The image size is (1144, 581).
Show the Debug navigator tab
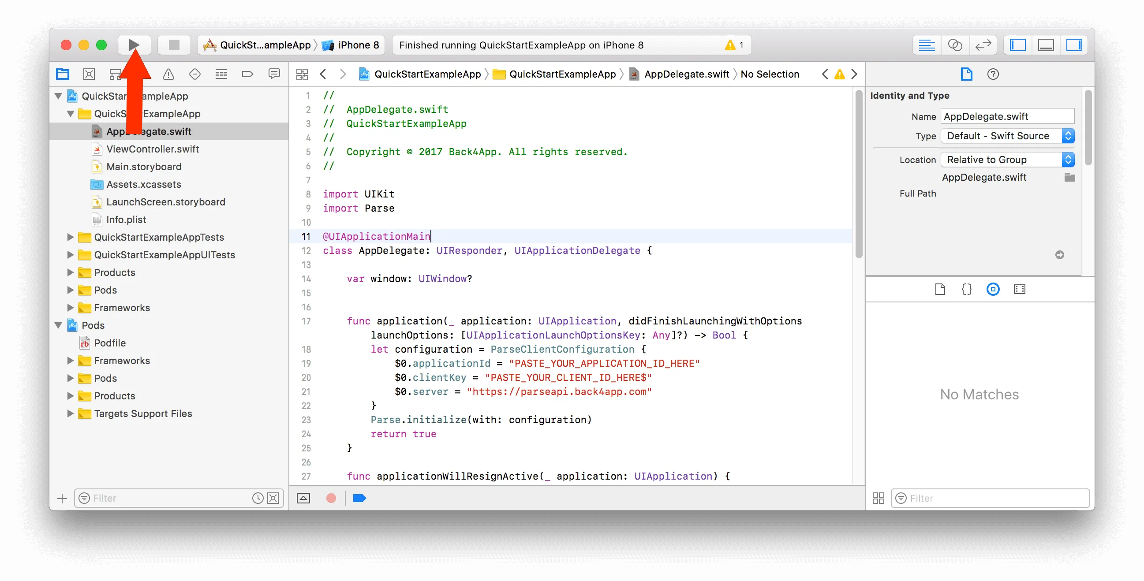coord(221,74)
